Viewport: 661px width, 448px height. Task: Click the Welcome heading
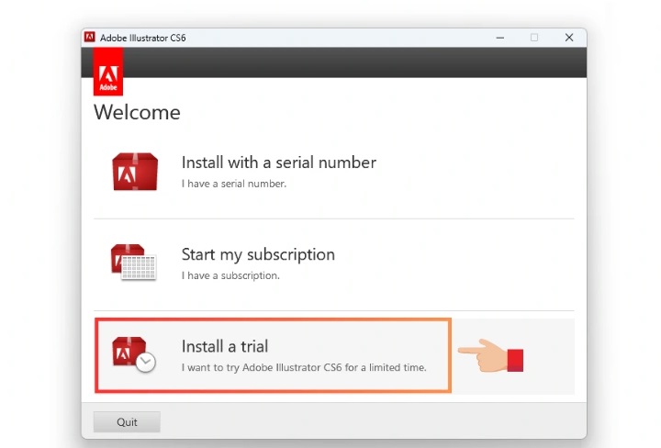(x=137, y=113)
